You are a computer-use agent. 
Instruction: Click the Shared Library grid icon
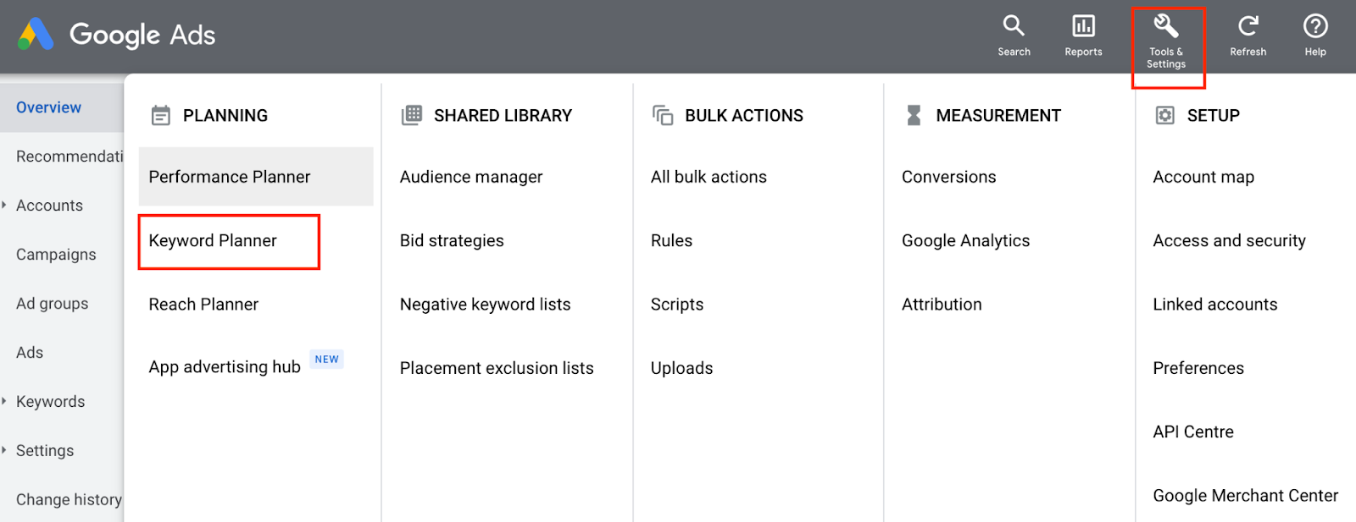pos(412,115)
